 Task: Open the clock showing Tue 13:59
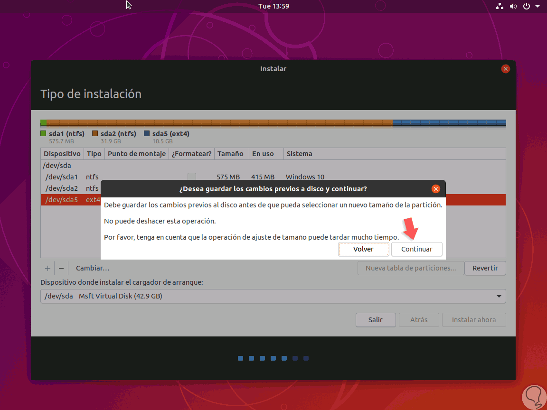click(273, 6)
